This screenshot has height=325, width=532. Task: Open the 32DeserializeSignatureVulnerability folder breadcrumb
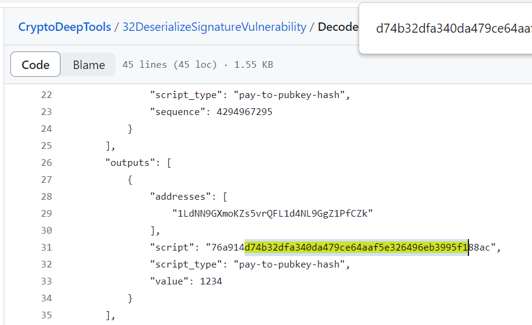click(x=214, y=27)
